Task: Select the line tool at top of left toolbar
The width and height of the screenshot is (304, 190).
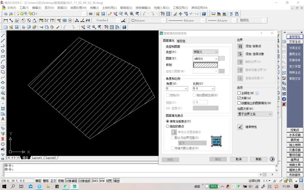Action: point(3,35)
